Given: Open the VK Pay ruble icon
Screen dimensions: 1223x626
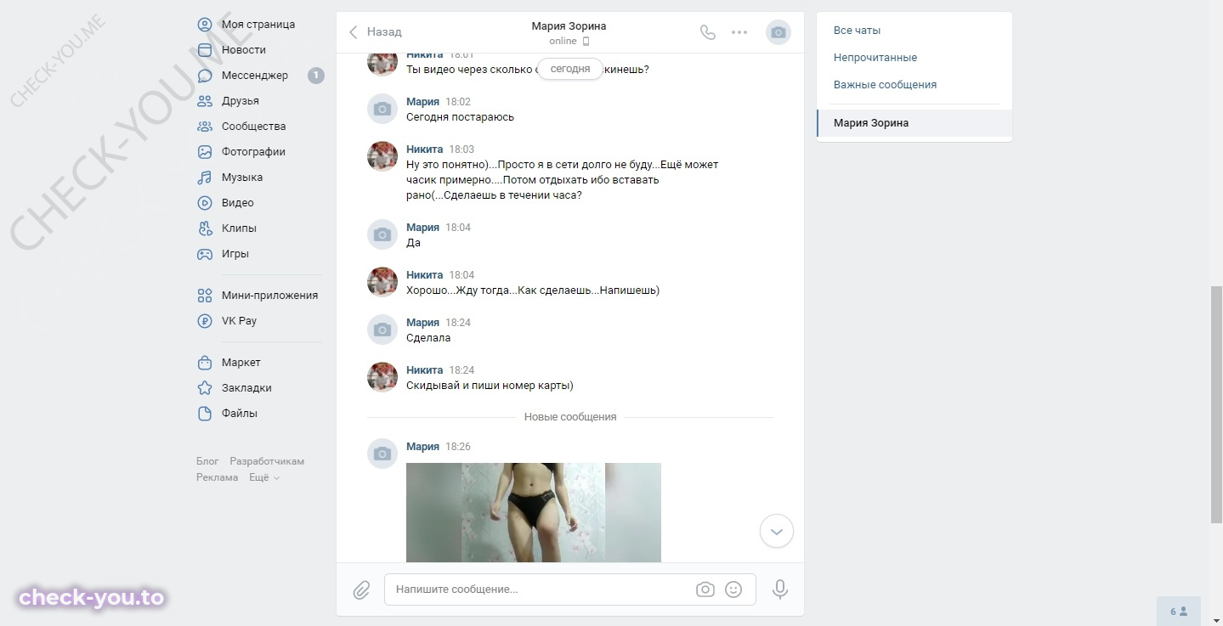Looking at the screenshot, I should coord(205,321).
